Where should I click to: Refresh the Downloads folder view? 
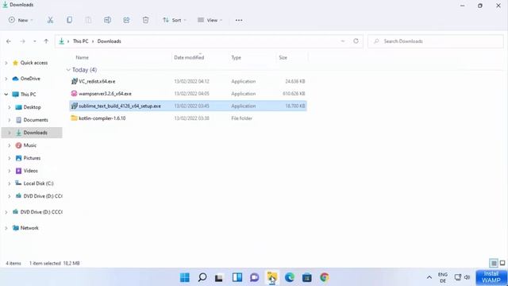click(356, 41)
